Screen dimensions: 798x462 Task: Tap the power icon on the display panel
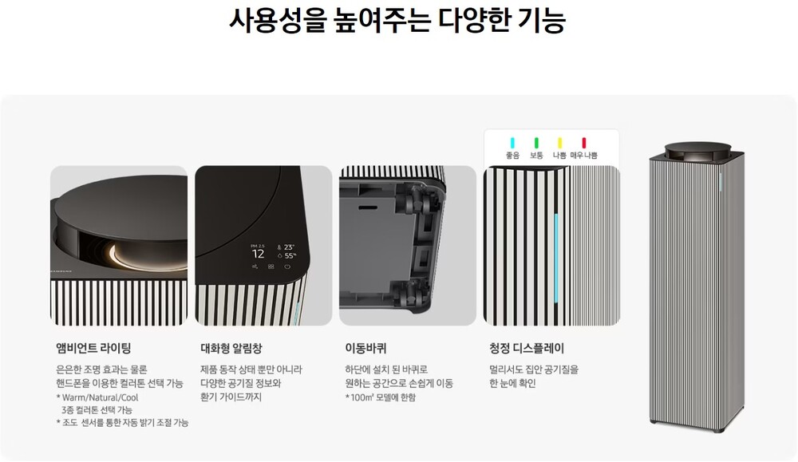[287, 267]
